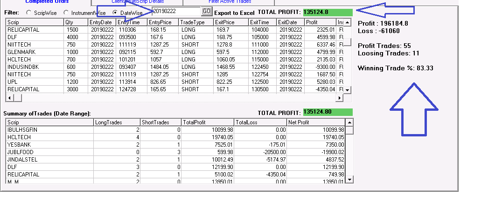Screen dimensions: 481x216
Task: Click the date field containing 20190222
Action: 176,11
